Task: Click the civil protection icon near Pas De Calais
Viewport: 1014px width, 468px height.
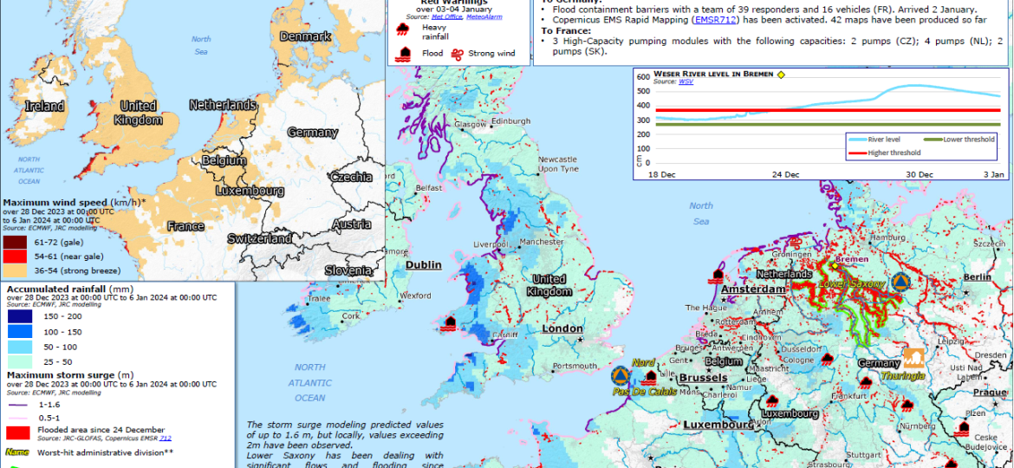Action: 619,376
